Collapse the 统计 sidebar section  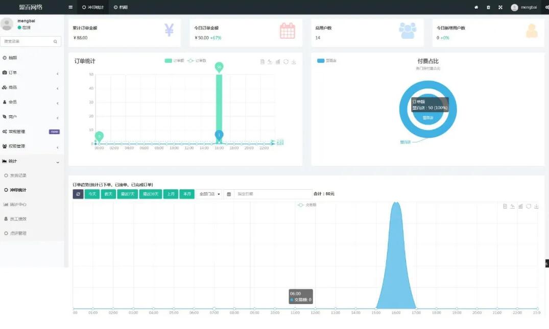[x=31, y=161]
